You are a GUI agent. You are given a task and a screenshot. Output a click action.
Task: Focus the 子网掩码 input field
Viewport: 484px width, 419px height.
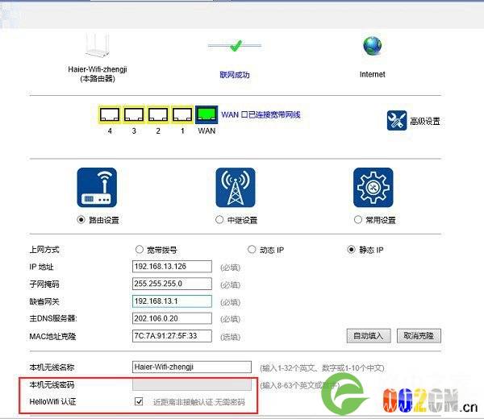pos(172,284)
